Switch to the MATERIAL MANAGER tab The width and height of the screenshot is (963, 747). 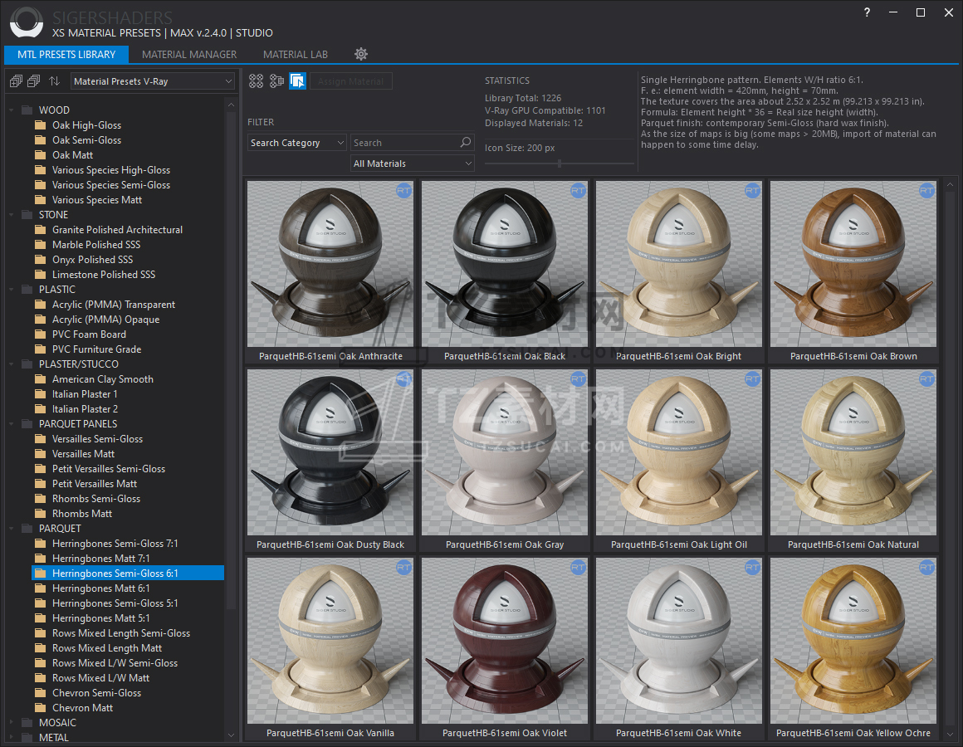click(189, 55)
